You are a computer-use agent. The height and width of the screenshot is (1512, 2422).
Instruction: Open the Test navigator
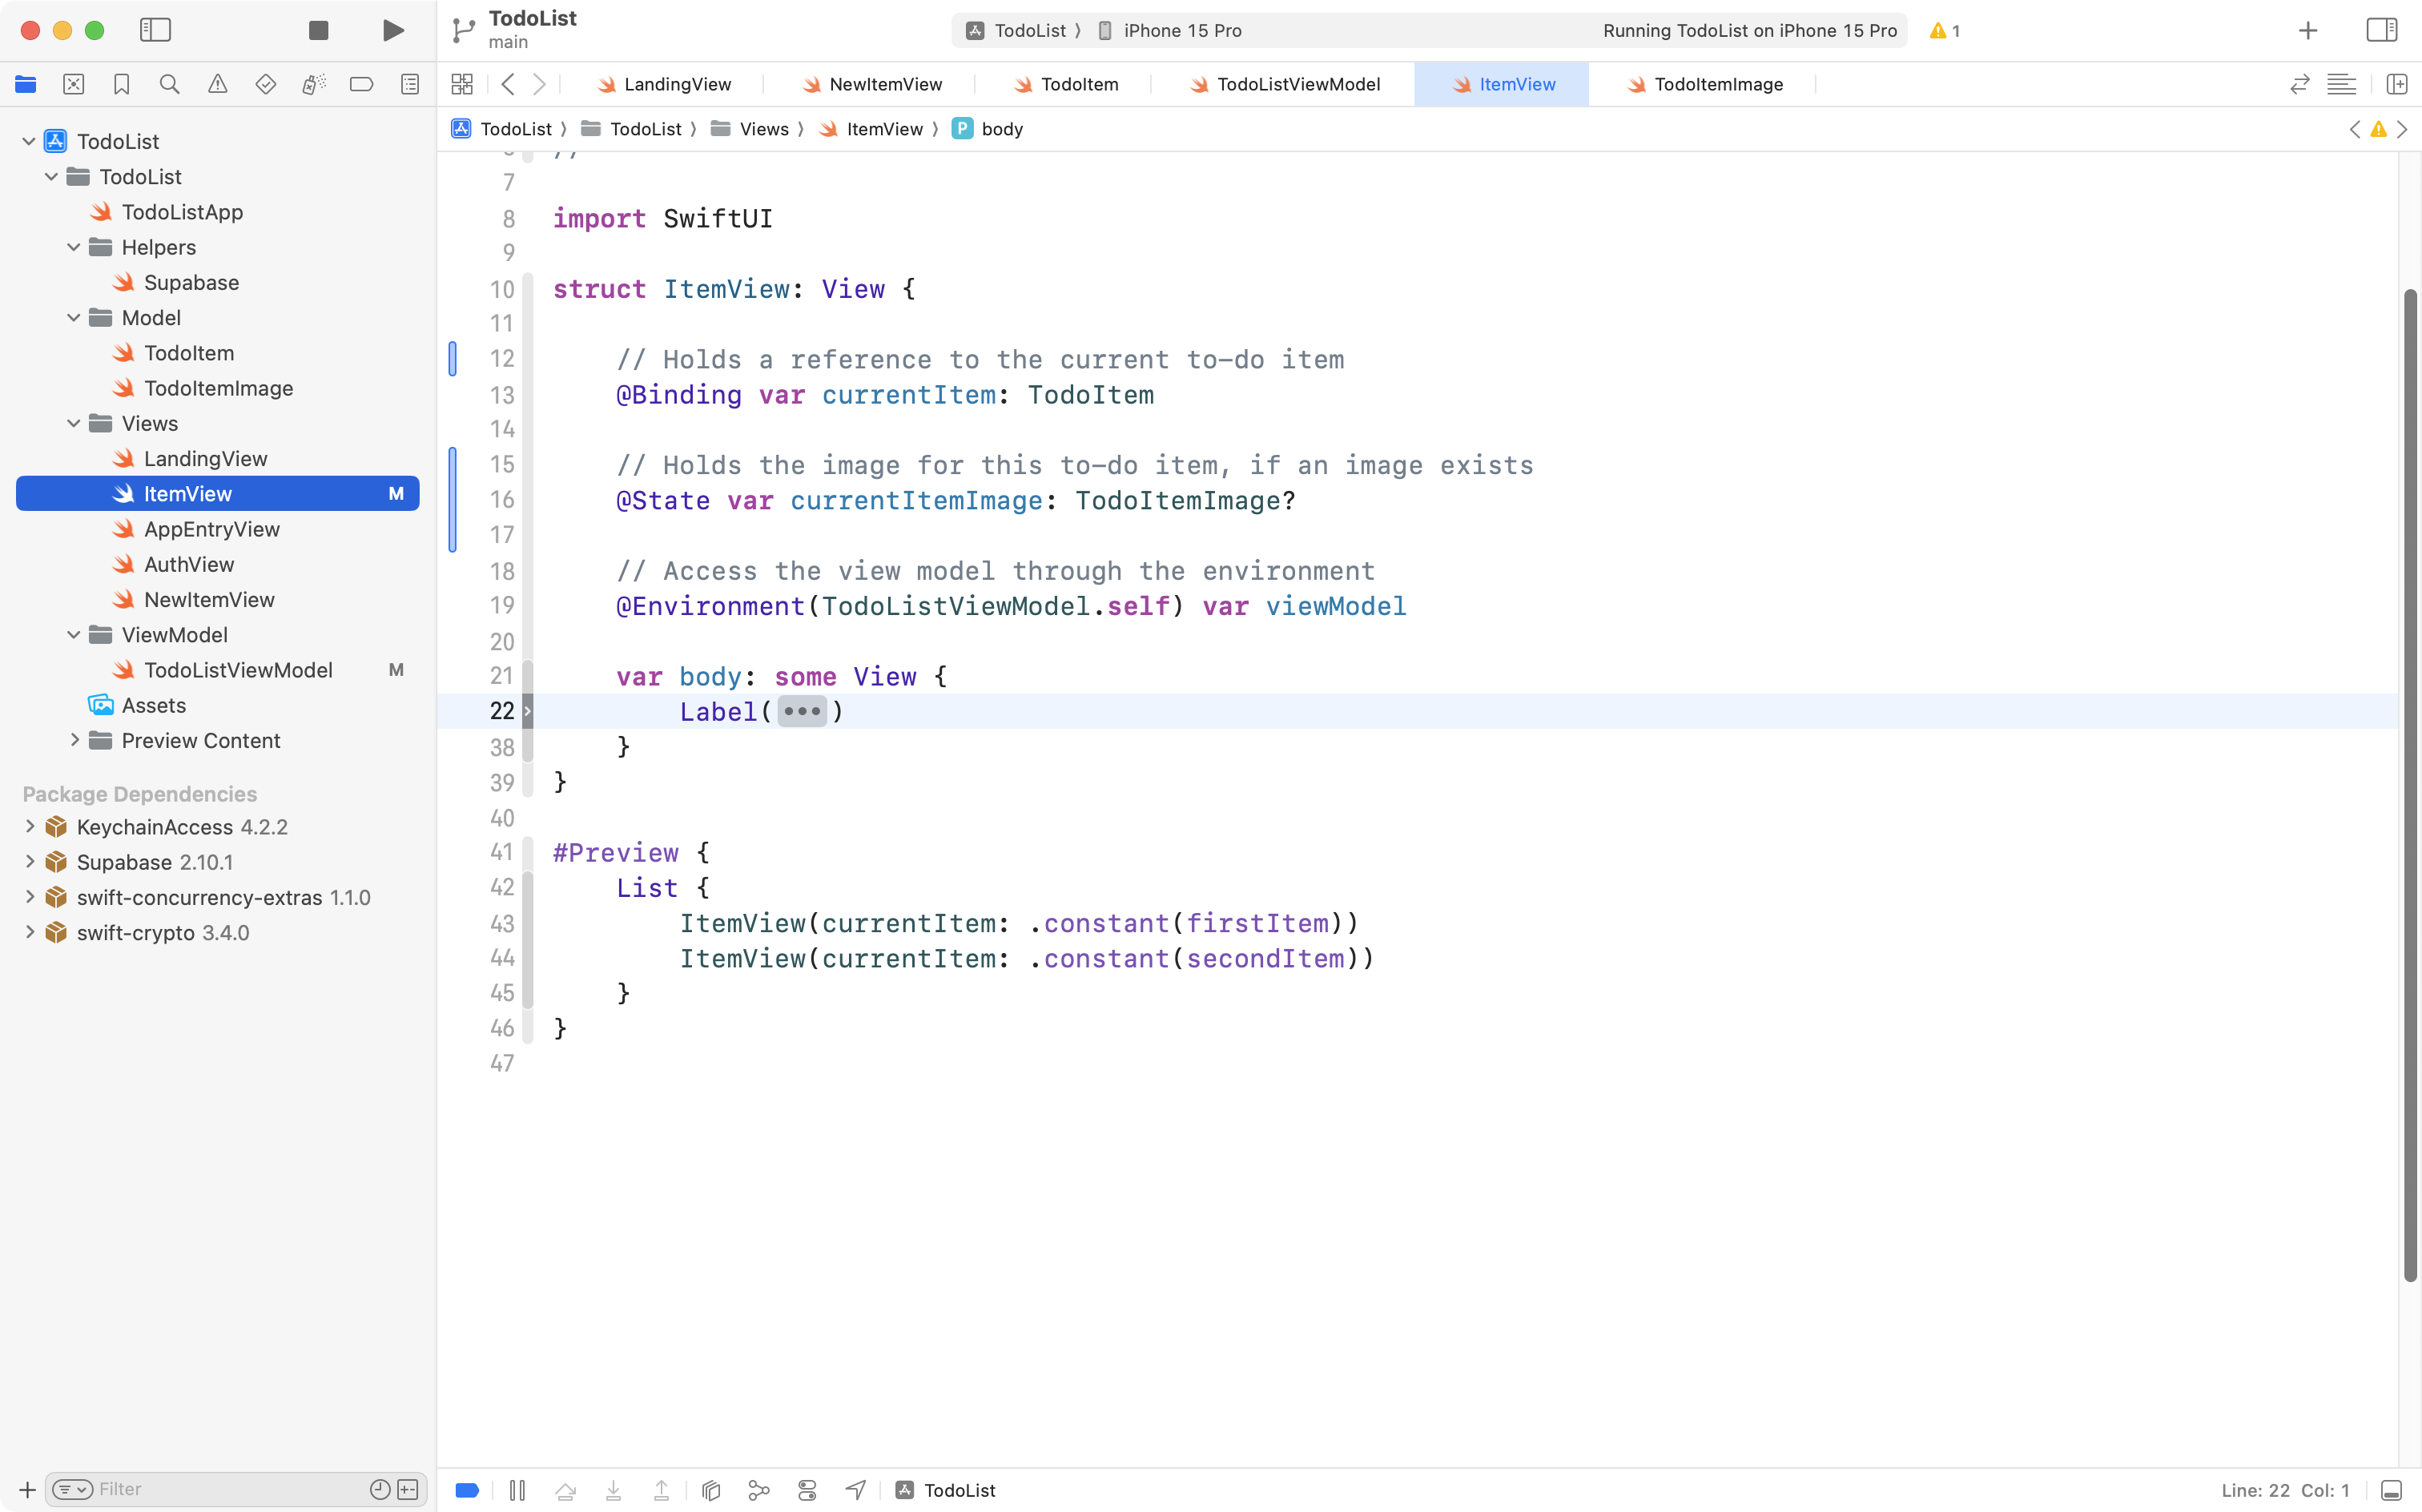[x=266, y=84]
